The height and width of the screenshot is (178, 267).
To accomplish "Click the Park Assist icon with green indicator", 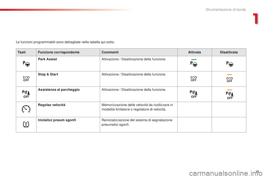I will coord(194,63).
